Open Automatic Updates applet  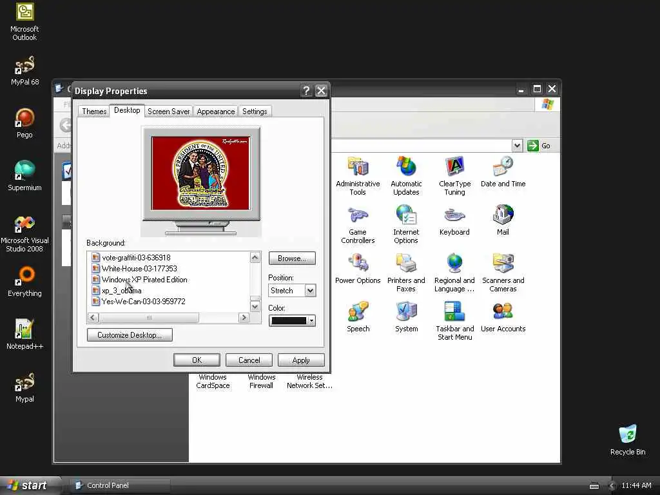click(x=406, y=175)
